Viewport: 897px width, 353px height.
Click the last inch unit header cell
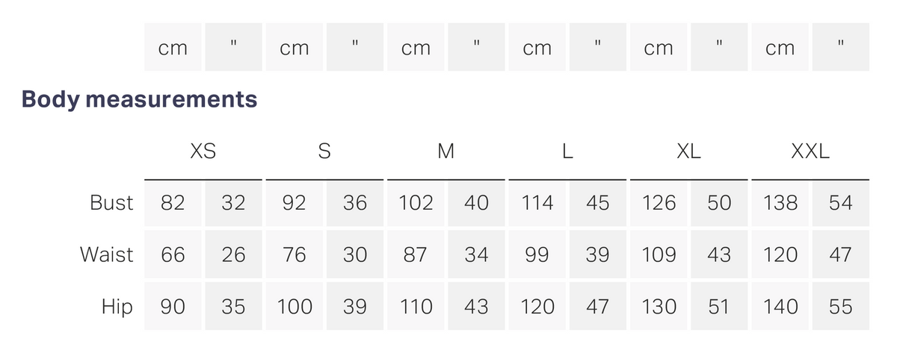coord(841,47)
